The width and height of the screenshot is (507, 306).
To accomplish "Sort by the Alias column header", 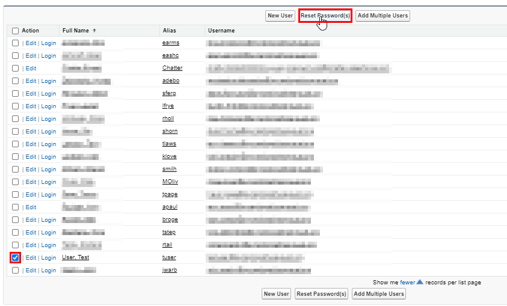I will (x=169, y=31).
